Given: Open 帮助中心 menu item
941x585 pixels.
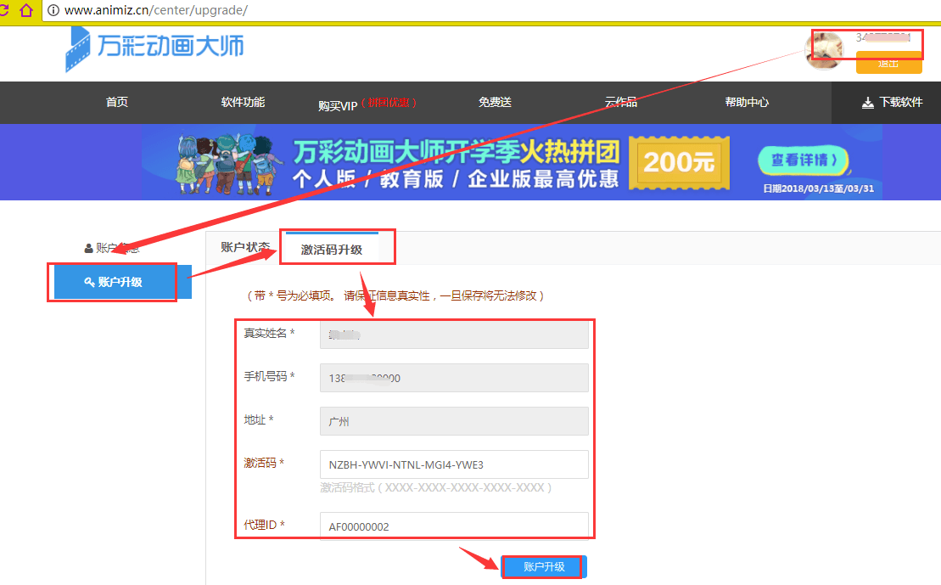Looking at the screenshot, I should tap(747, 102).
